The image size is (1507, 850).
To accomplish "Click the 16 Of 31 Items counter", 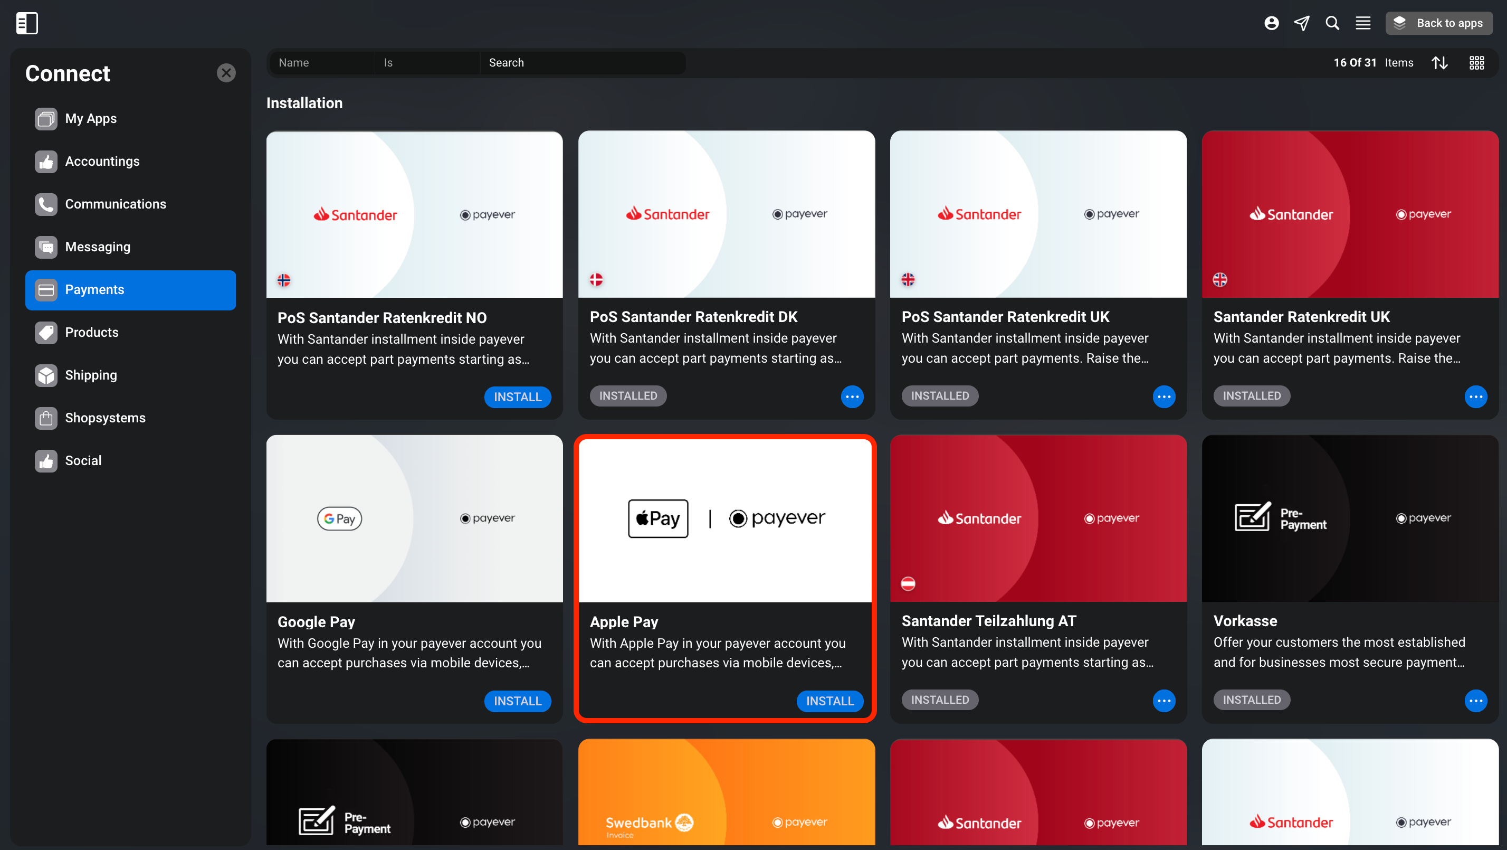I will (1373, 63).
